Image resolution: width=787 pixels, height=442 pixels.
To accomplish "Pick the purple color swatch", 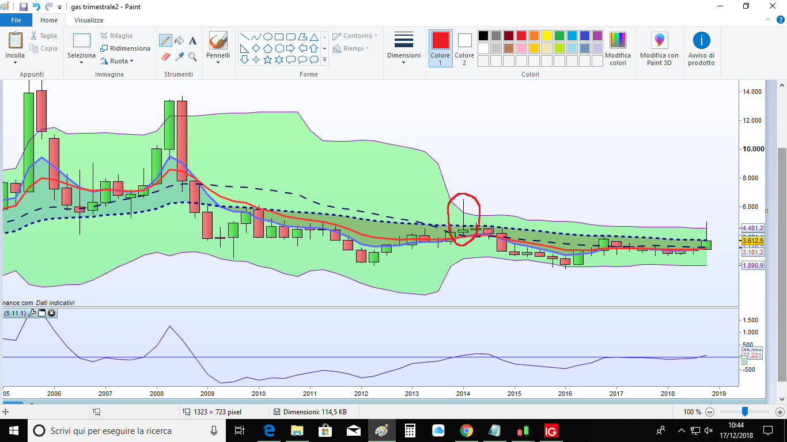I will (597, 36).
